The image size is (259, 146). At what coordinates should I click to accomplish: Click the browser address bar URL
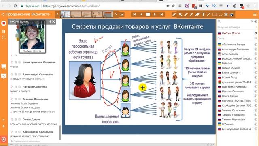(71, 6)
